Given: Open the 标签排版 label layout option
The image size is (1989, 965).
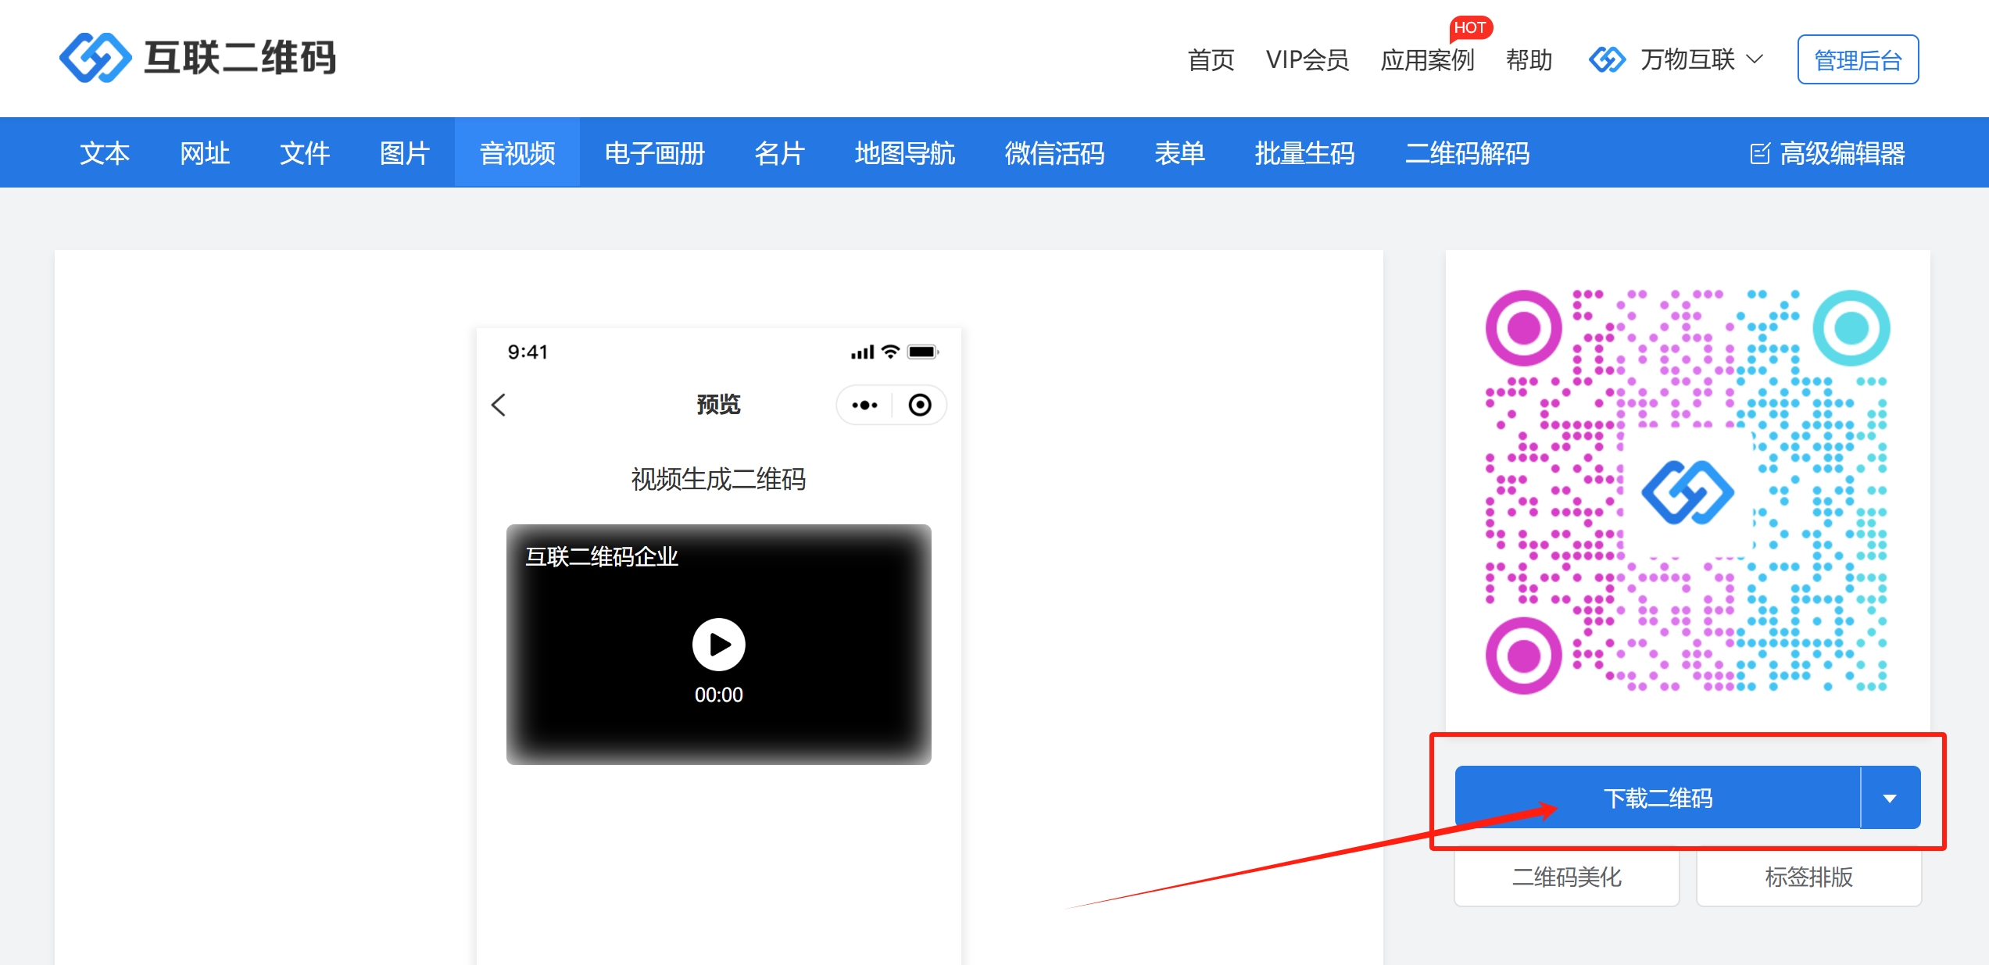Looking at the screenshot, I should (x=1809, y=877).
